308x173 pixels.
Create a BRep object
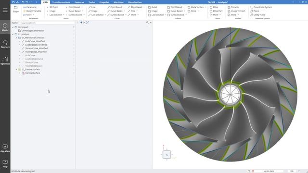point(214,7)
